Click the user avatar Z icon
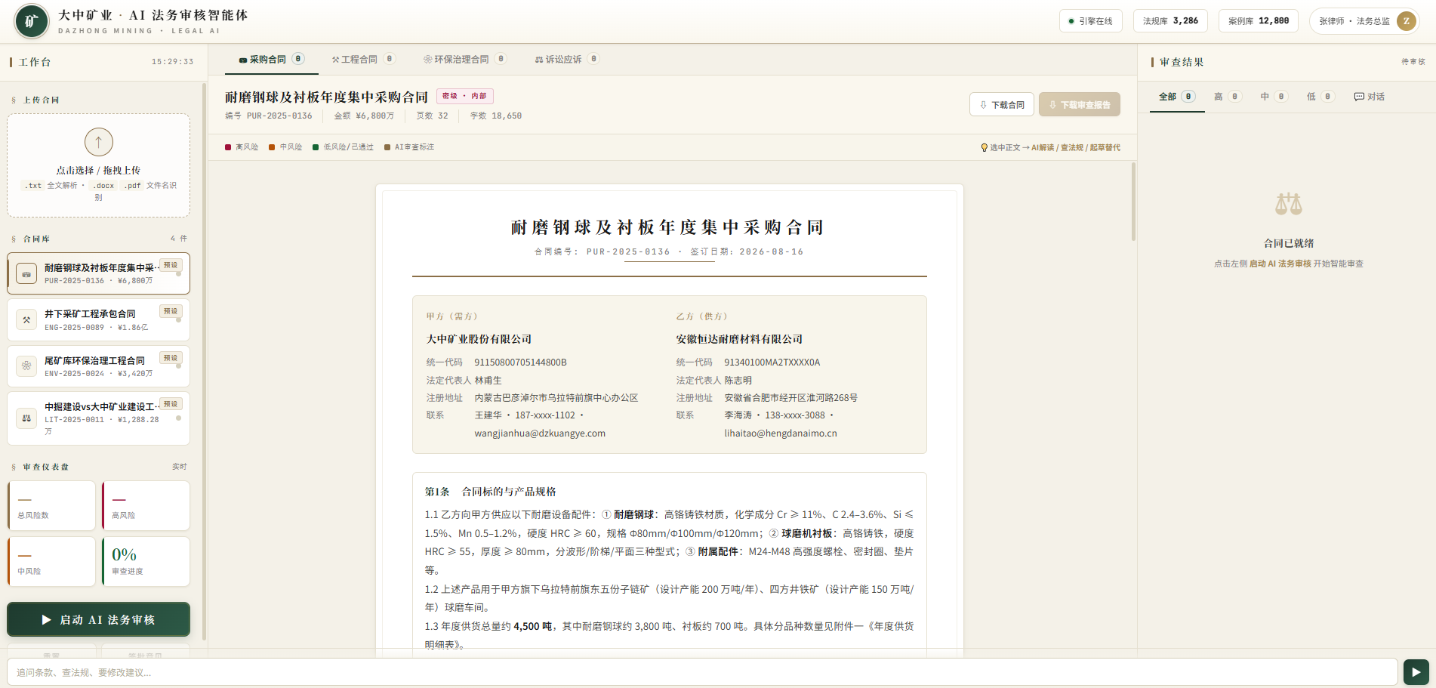Screen dimensions: 1436x688 1407,21
